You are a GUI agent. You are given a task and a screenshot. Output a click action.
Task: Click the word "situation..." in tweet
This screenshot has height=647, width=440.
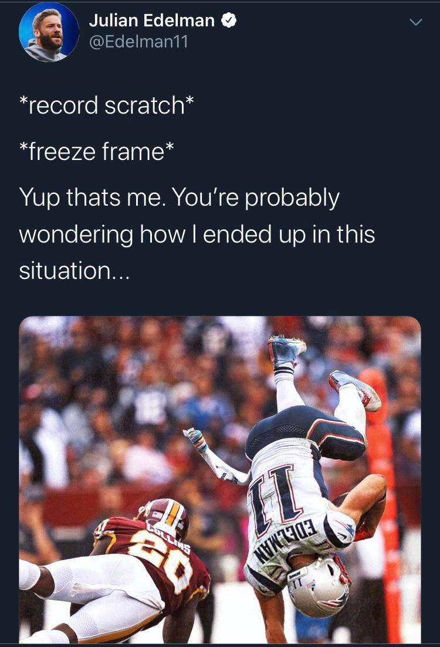pos(75,271)
